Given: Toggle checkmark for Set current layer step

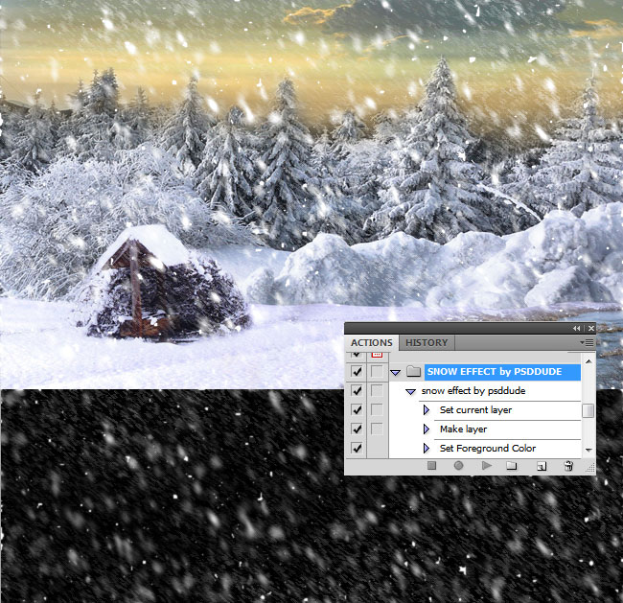Looking at the screenshot, I should [x=357, y=409].
